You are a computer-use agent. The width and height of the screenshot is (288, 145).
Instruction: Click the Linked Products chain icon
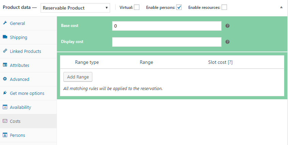5,51
